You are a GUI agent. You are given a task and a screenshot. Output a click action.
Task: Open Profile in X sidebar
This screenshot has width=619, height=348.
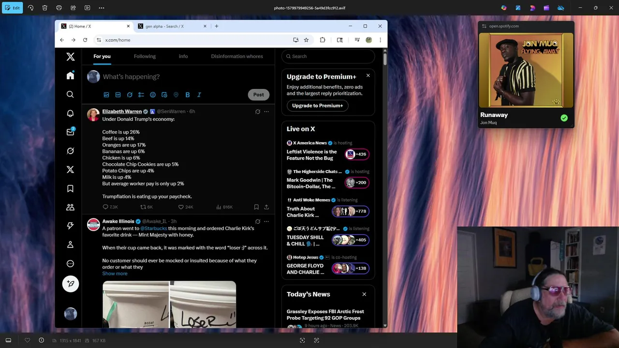click(71, 245)
